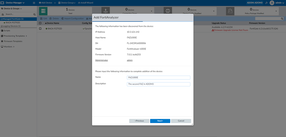Click the admin user avatar icon

point(272,3)
